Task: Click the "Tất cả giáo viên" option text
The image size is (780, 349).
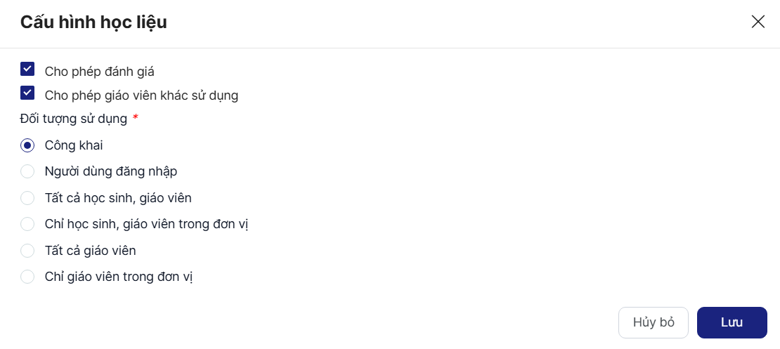Action: [90, 251]
